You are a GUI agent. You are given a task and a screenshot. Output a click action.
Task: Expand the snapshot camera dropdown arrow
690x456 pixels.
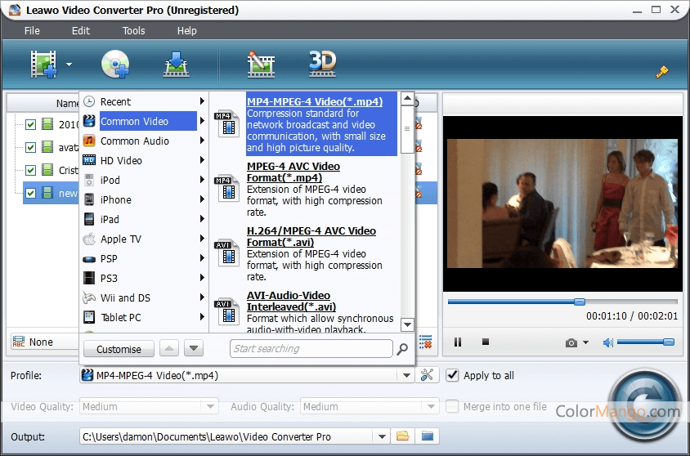click(x=585, y=343)
